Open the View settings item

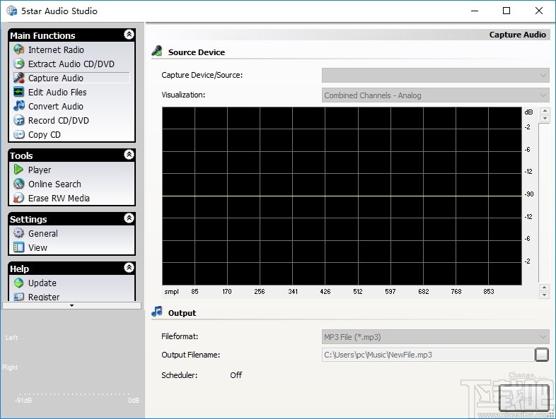point(37,248)
